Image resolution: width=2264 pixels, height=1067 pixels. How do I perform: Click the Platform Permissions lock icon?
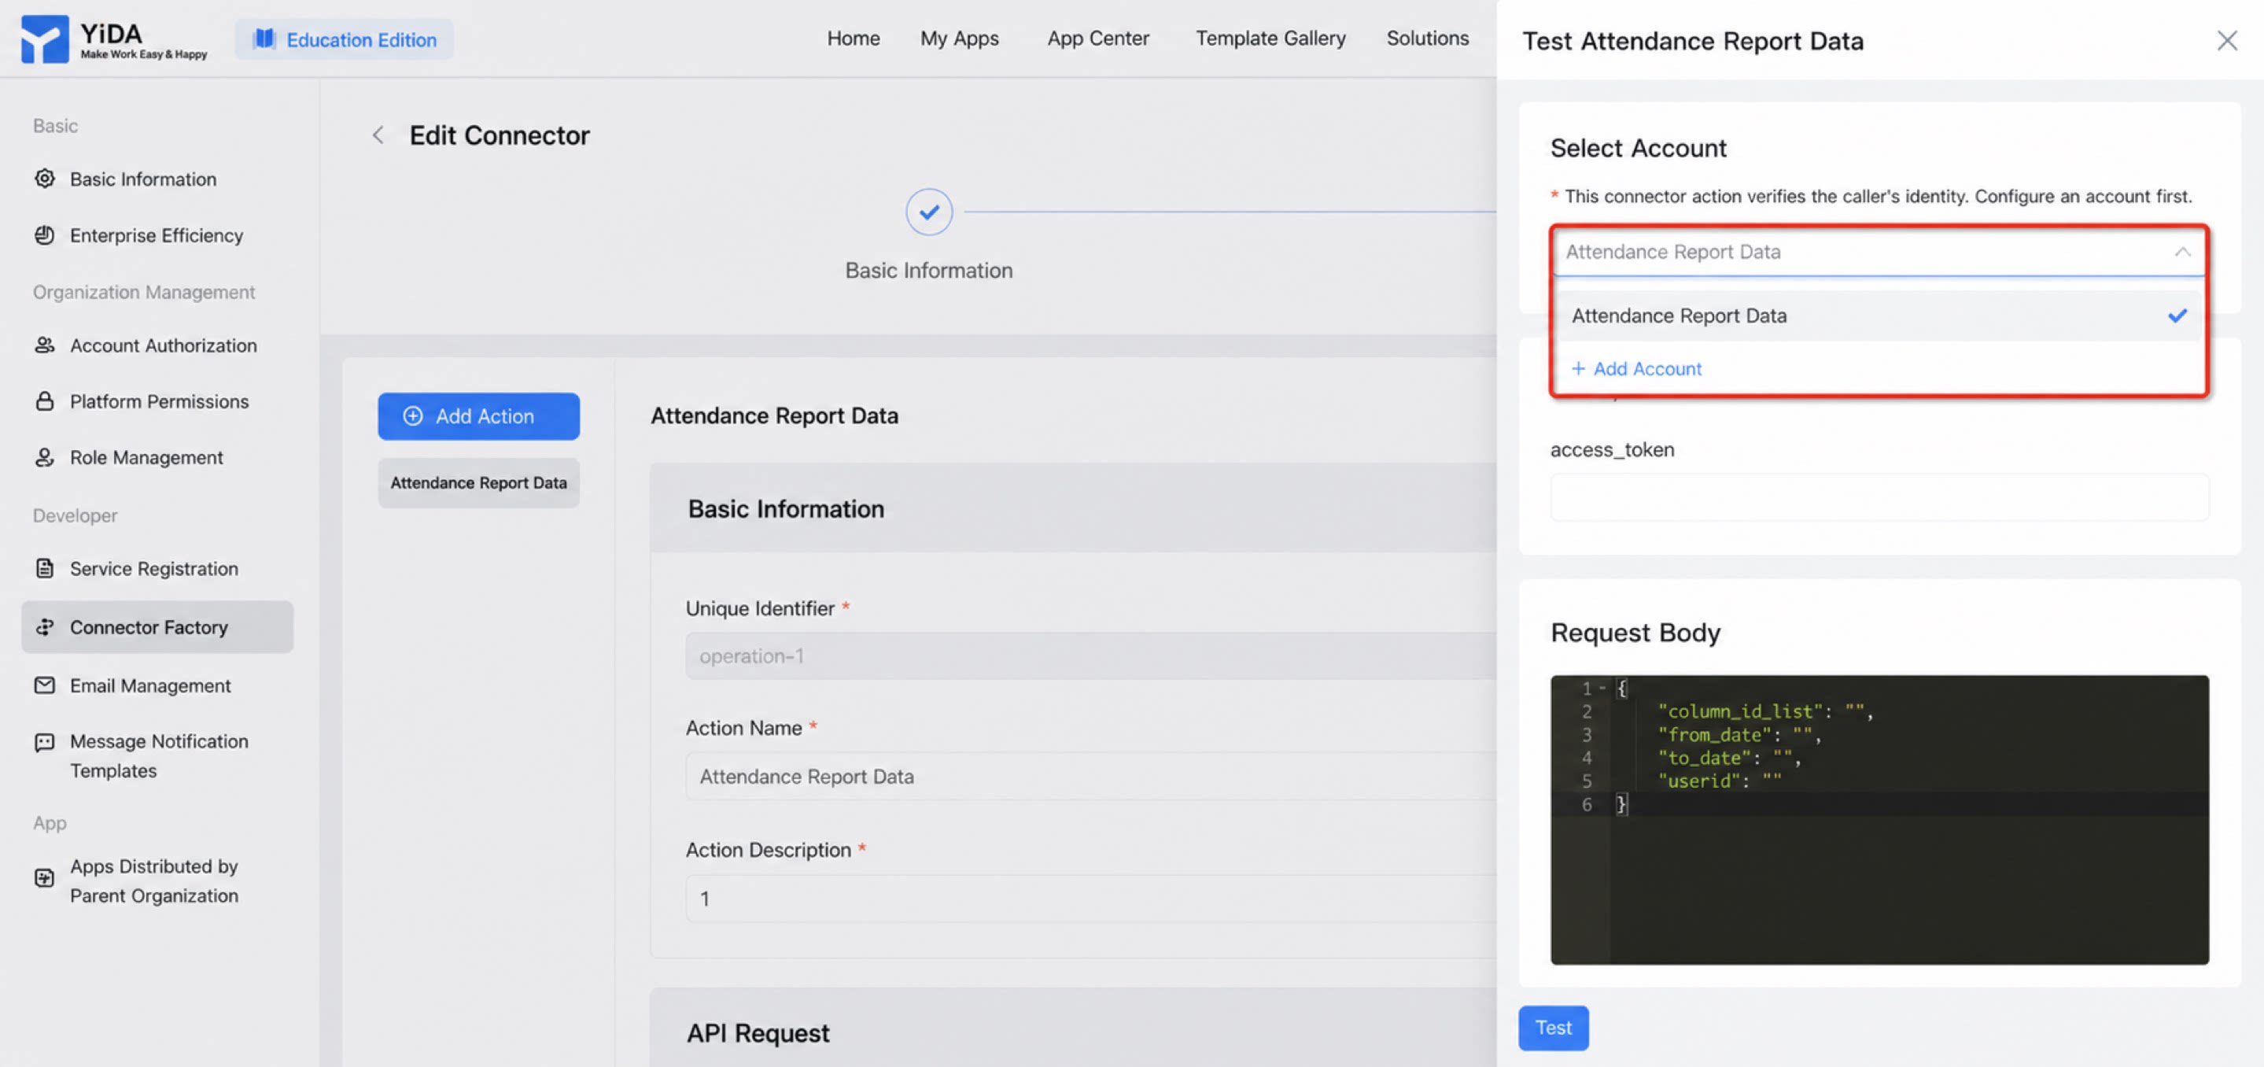pyautogui.click(x=45, y=401)
